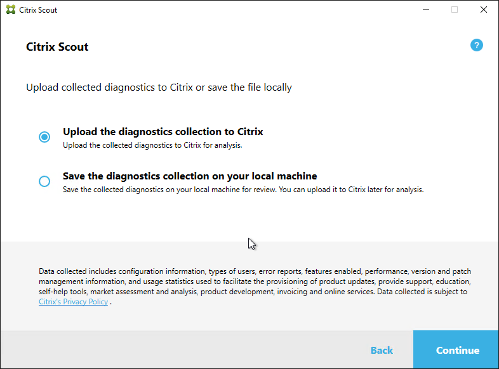The image size is (499, 369).
Task: Minimize the Citrix Scout window
Action: 426,10
